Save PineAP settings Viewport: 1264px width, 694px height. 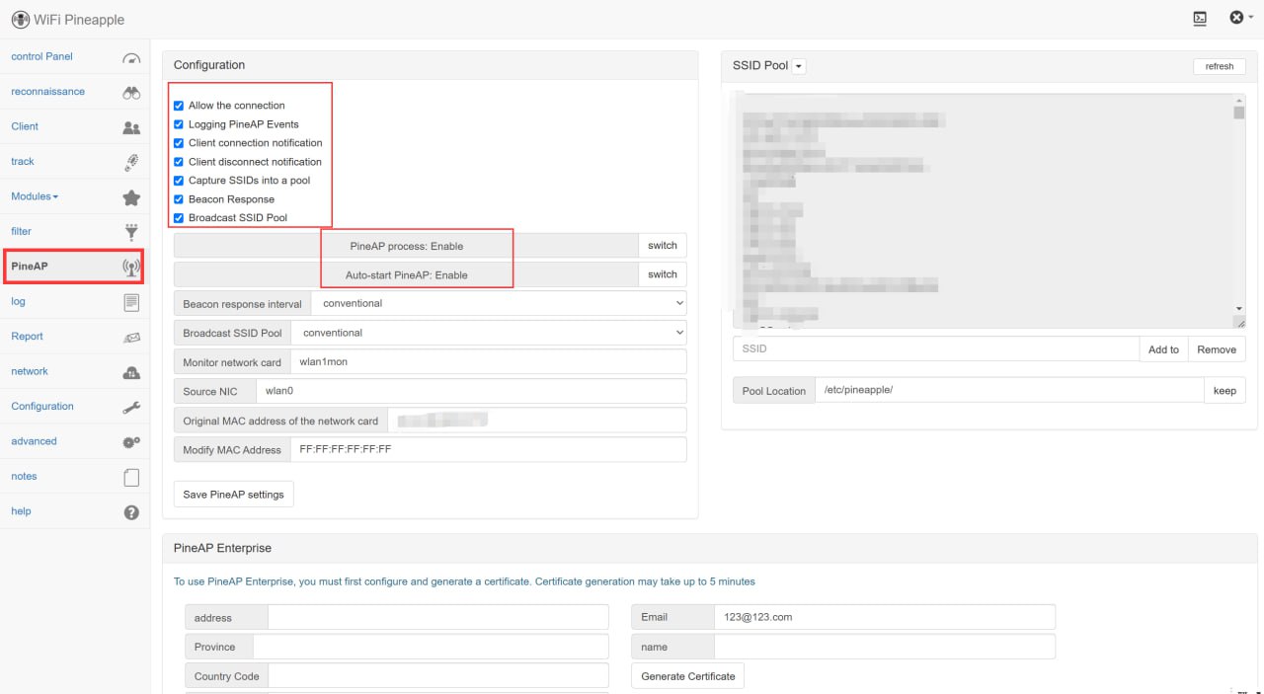click(233, 495)
